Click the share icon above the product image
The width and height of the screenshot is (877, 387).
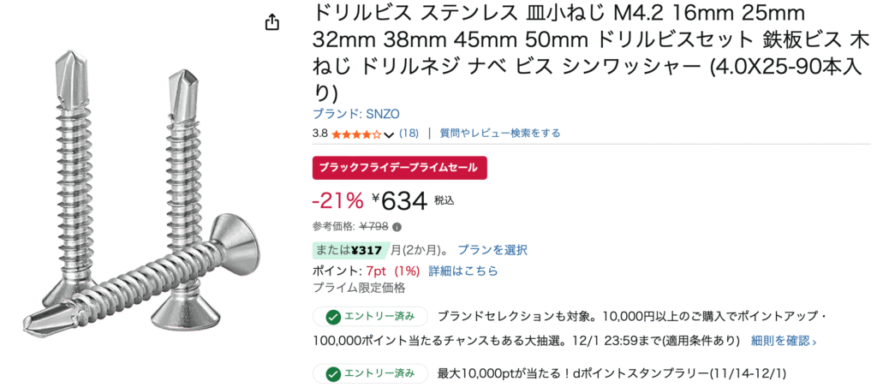coord(272,23)
